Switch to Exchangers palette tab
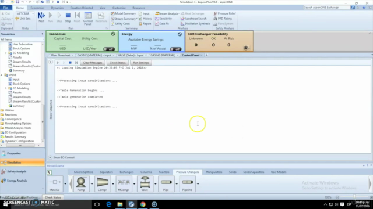The image size is (373, 209). [x=126, y=172]
